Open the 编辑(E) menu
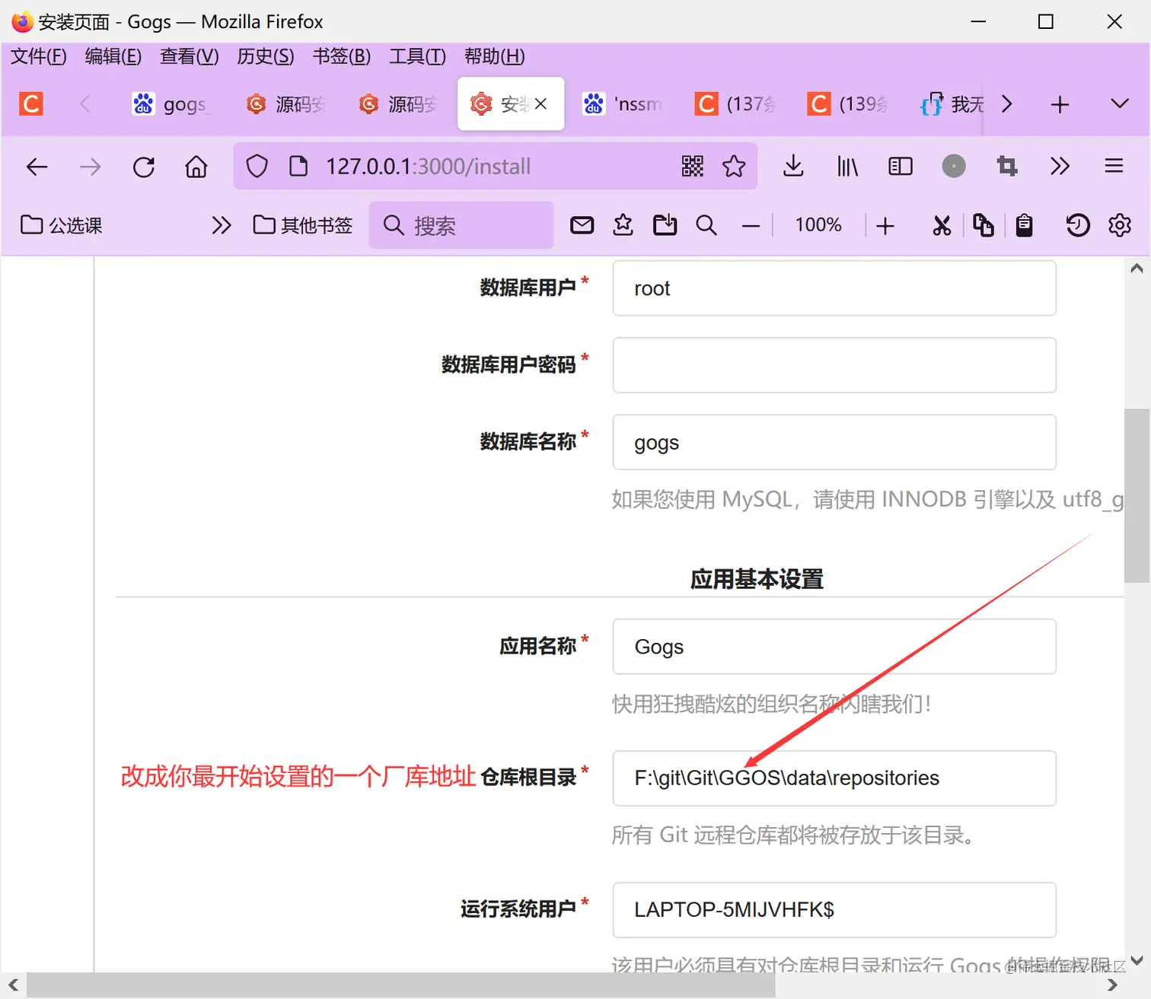The image size is (1151, 999). point(113,56)
